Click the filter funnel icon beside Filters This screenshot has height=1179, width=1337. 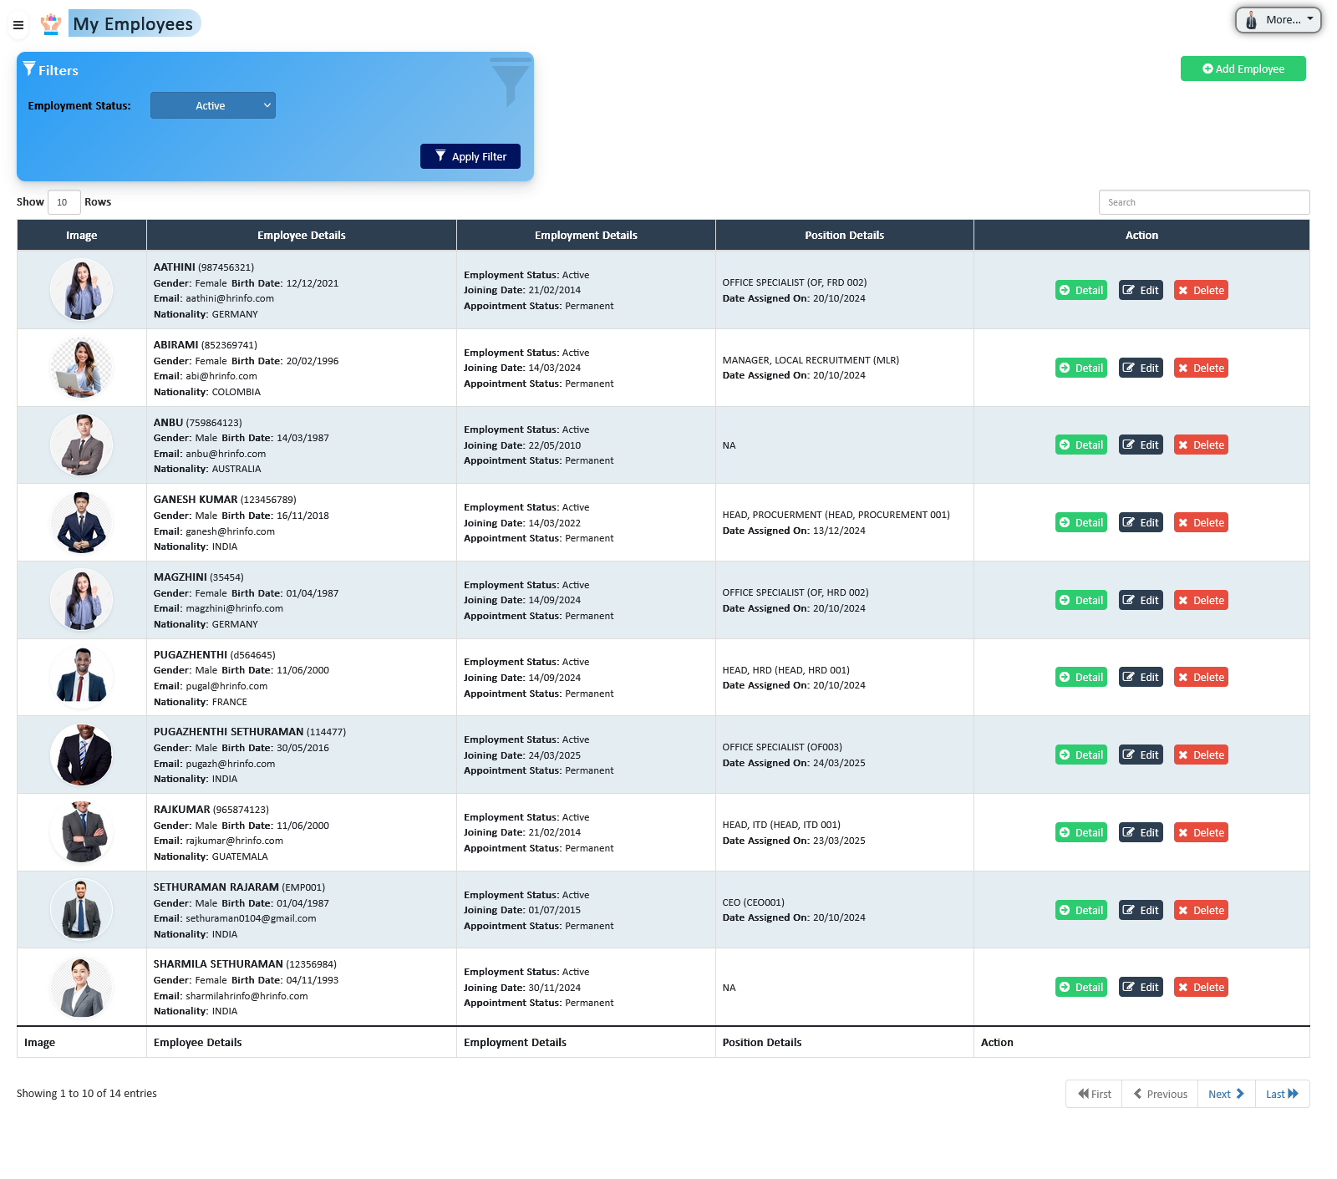pos(31,69)
